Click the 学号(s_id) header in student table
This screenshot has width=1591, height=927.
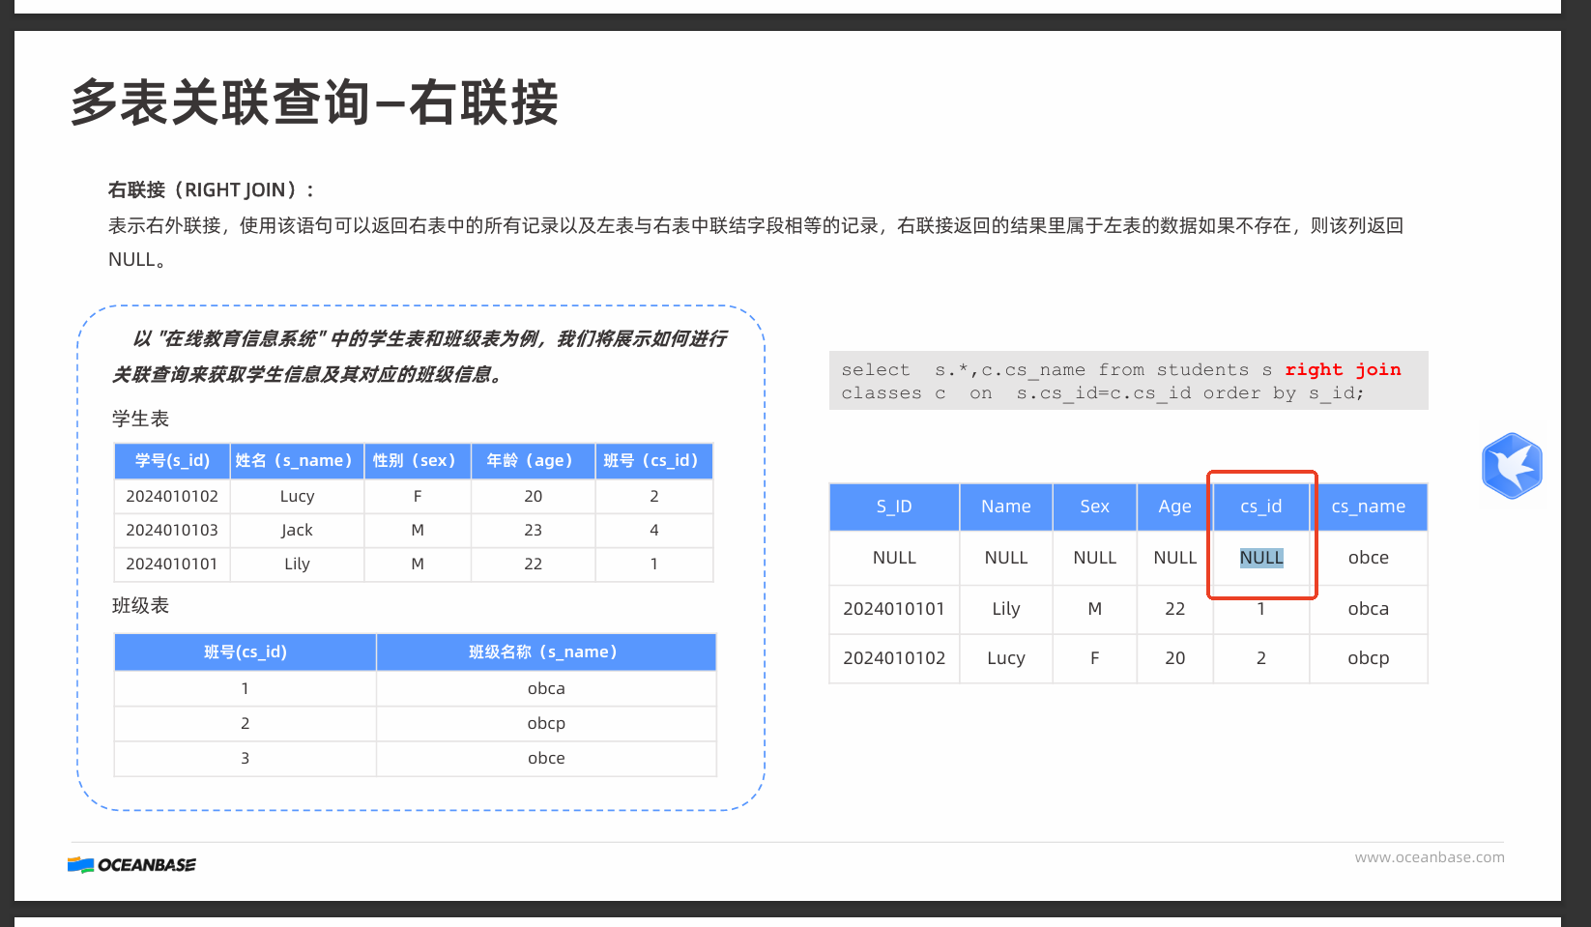click(x=172, y=461)
